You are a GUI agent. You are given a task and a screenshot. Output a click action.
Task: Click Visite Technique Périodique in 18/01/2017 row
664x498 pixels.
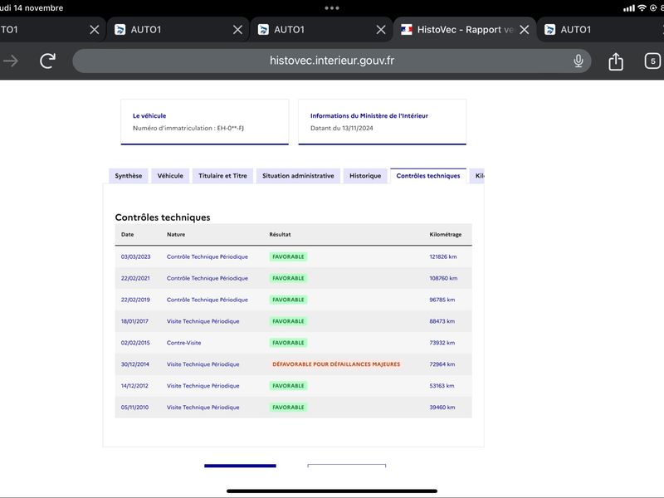pos(203,321)
